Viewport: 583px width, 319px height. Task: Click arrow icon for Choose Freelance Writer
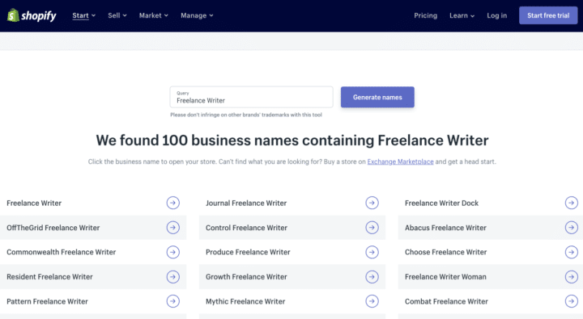click(572, 252)
